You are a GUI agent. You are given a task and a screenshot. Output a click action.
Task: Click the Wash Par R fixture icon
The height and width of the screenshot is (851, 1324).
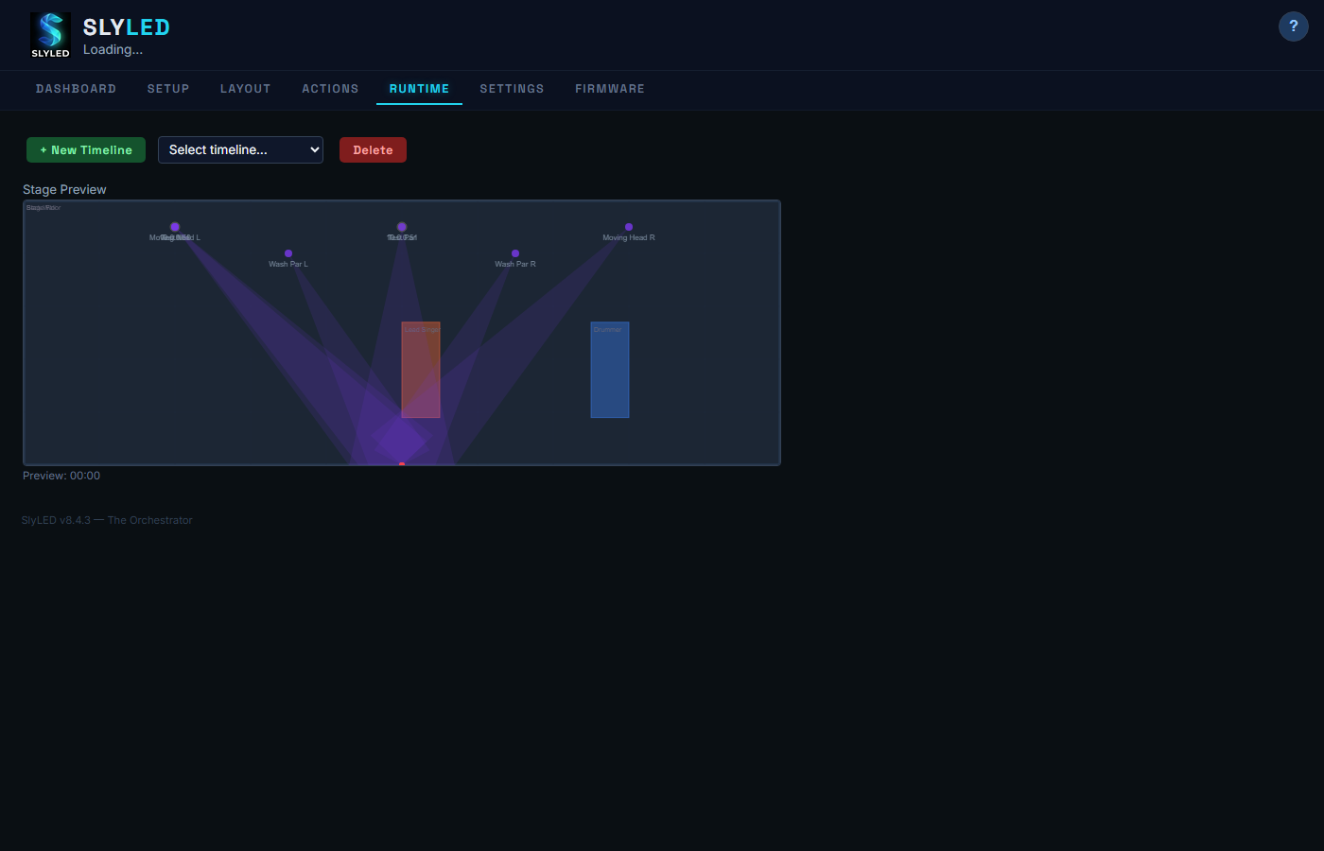pos(515,253)
